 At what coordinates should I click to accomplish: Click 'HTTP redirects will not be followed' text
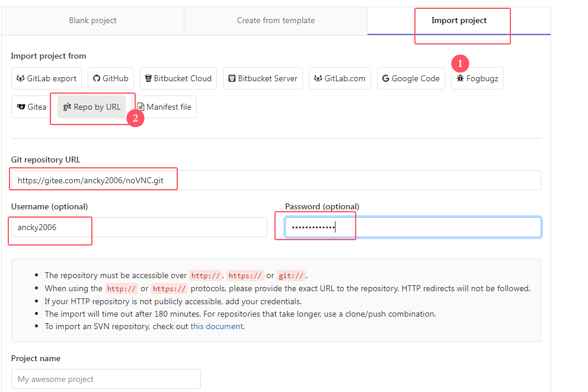tap(466, 288)
